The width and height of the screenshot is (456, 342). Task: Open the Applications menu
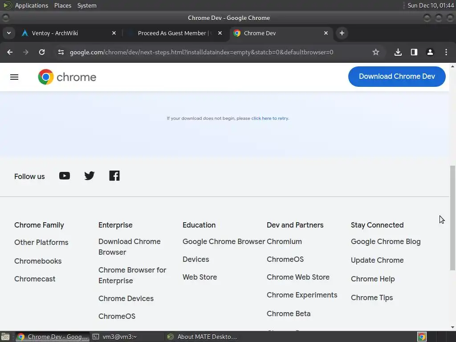[32, 5]
